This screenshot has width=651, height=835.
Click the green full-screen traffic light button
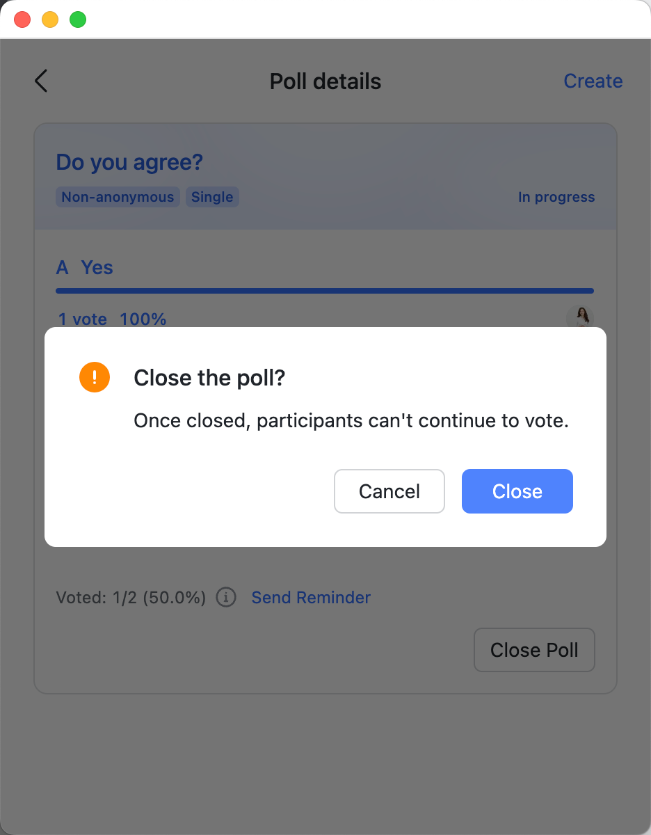pos(77,19)
